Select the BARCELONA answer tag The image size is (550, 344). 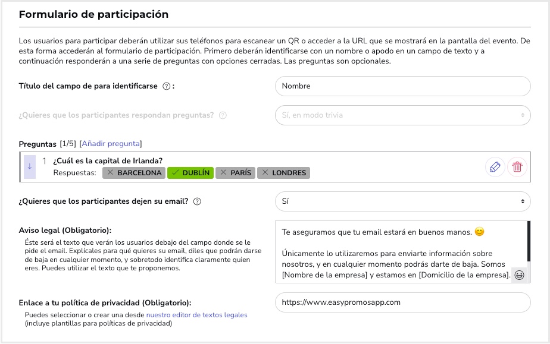coord(134,172)
